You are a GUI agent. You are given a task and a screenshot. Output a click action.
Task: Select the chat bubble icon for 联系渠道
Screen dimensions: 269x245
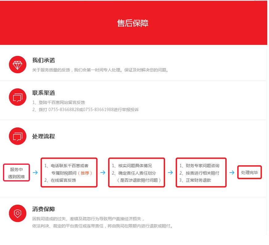17,97
